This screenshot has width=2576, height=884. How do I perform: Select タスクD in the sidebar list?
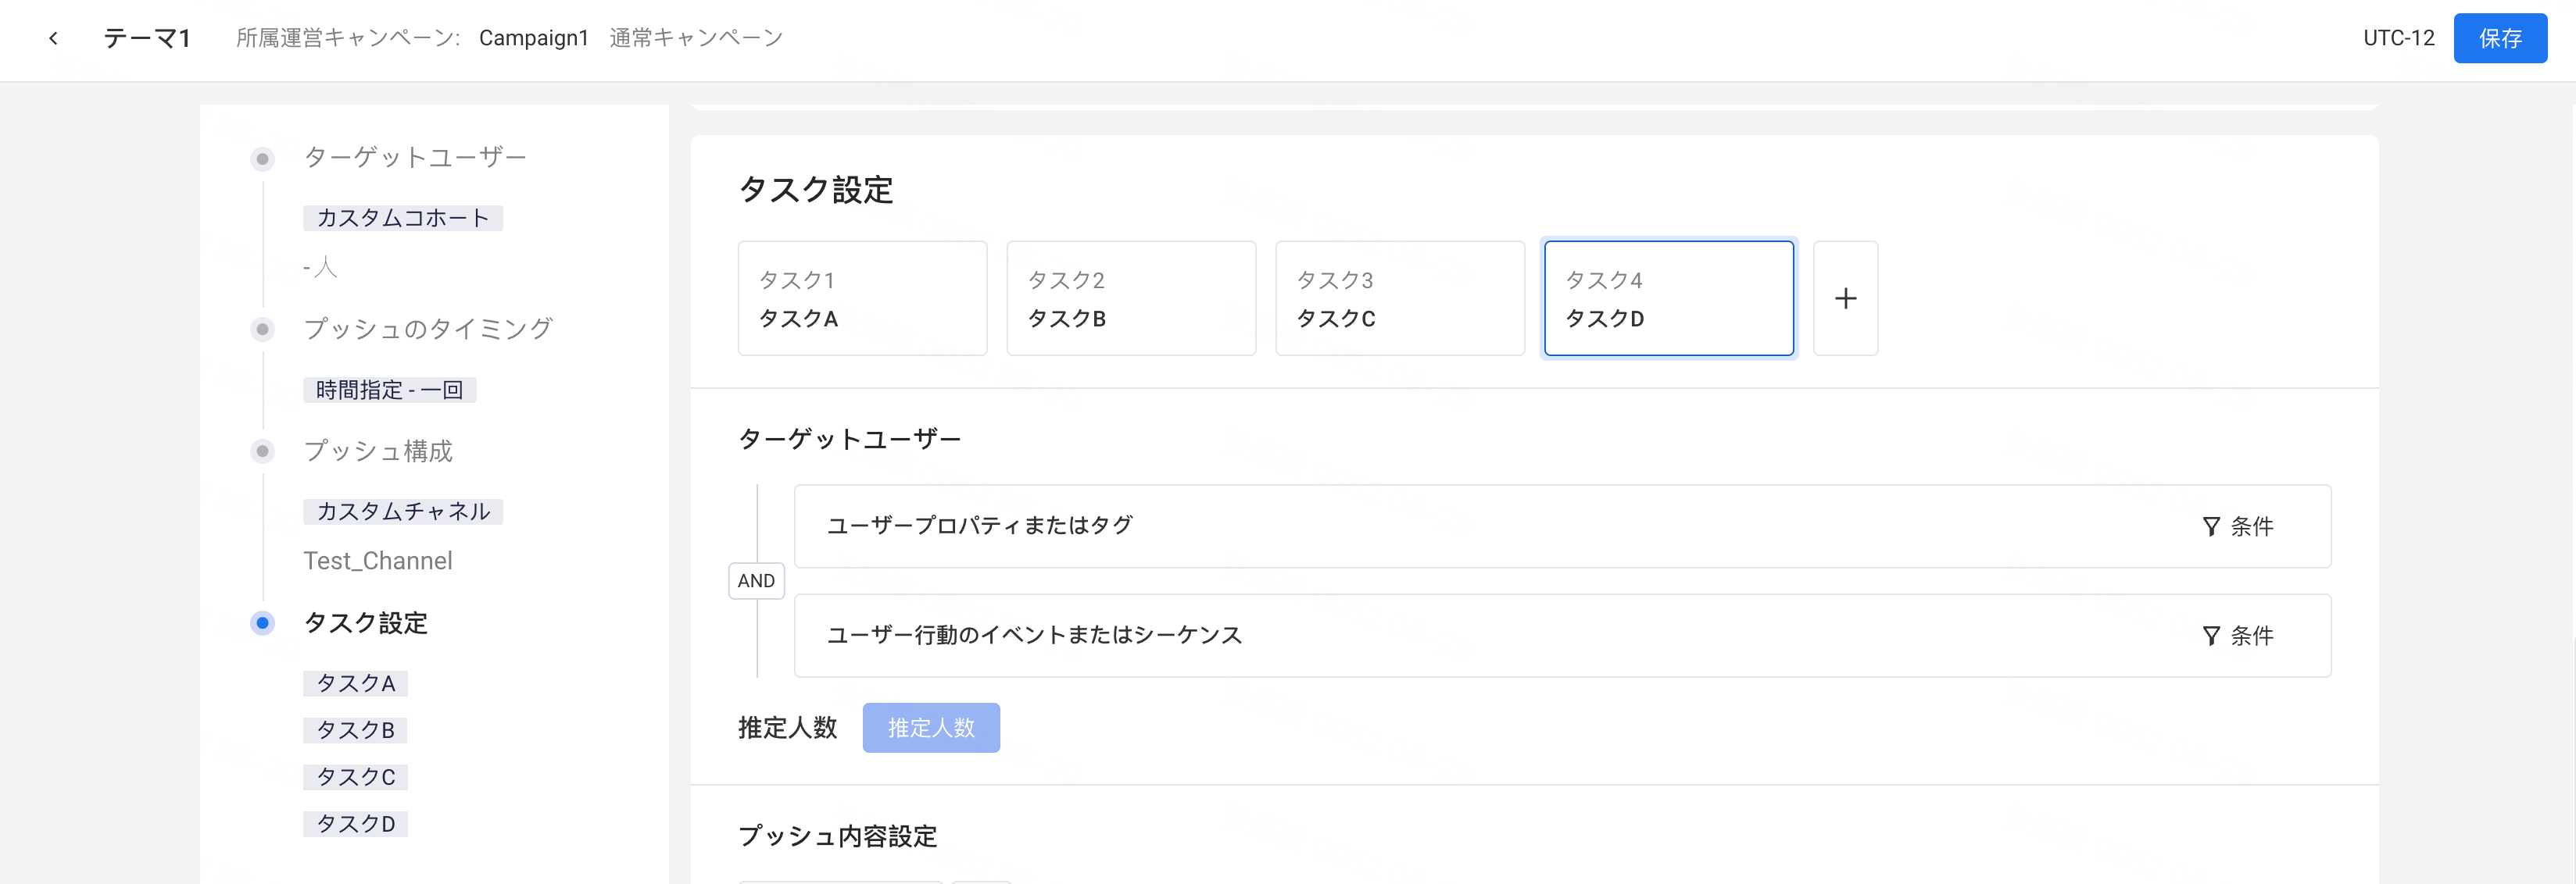(356, 824)
